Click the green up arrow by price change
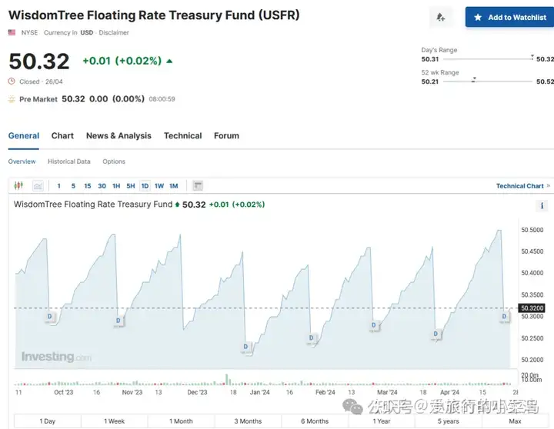This screenshot has height=429, width=554. 169,61
